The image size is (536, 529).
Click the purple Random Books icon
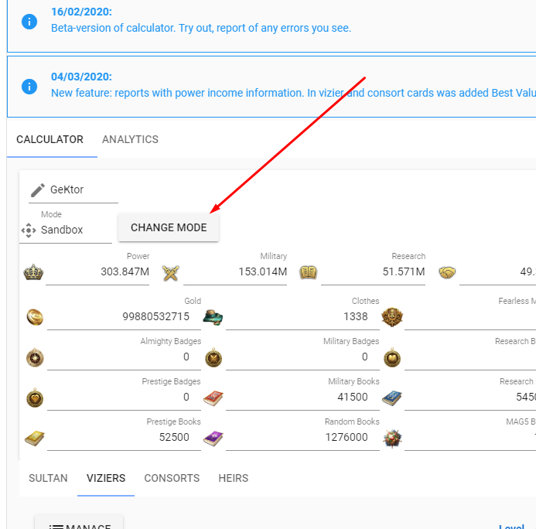coord(213,439)
